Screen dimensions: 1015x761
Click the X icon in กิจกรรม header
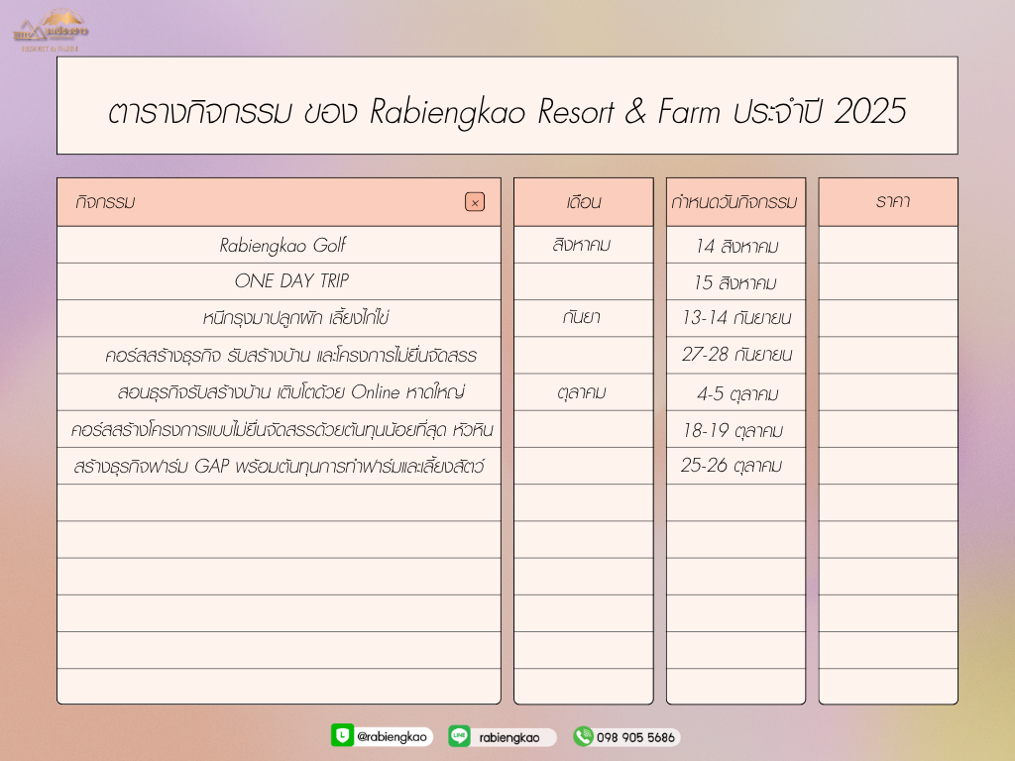pos(475,202)
